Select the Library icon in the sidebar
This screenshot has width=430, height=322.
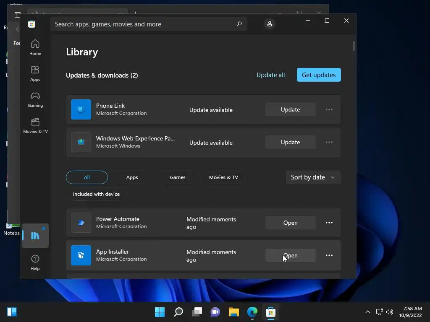(35, 236)
